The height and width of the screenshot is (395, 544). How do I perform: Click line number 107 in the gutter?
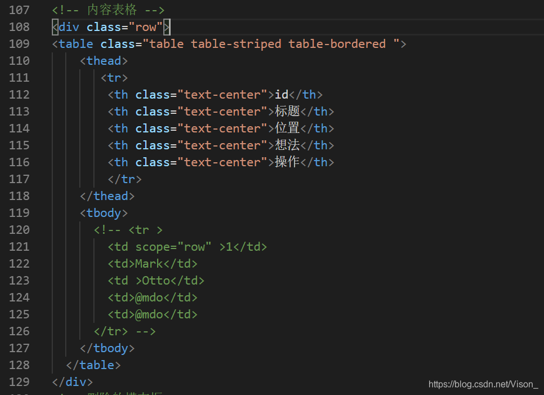(x=19, y=10)
